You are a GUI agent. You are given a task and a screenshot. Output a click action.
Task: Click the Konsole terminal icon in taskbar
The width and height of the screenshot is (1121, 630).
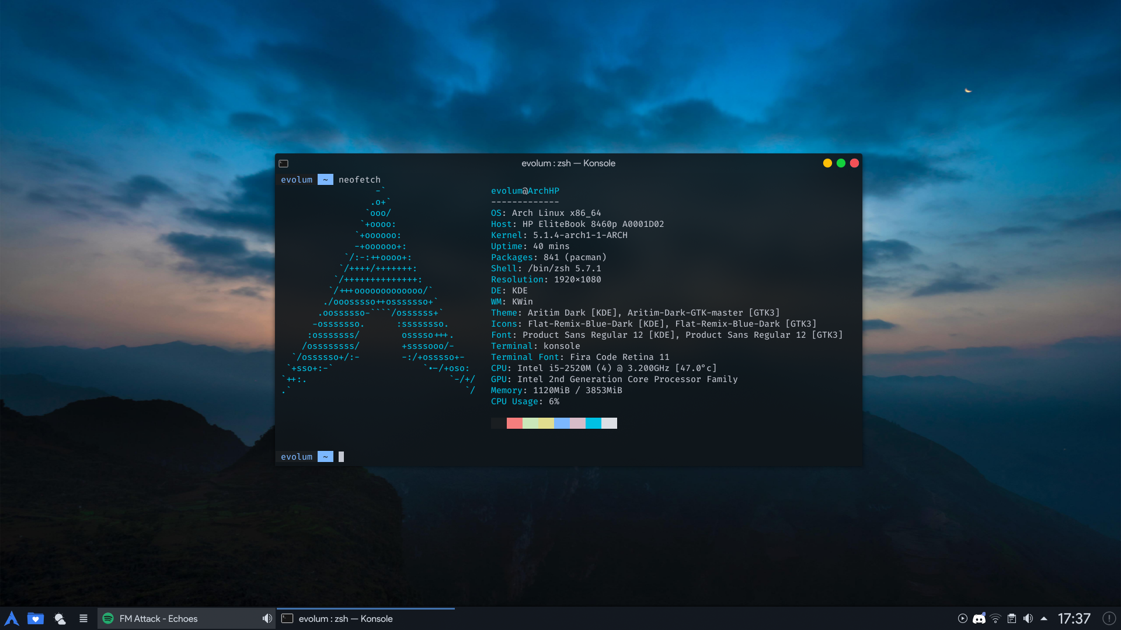[287, 618]
